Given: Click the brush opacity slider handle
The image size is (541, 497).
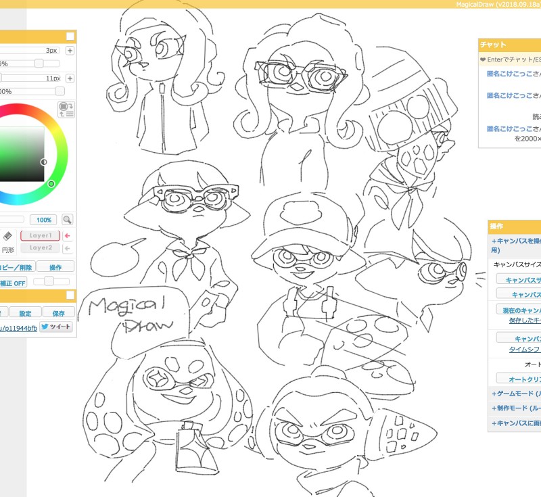Looking at the screenshot, I should (39, 63).
